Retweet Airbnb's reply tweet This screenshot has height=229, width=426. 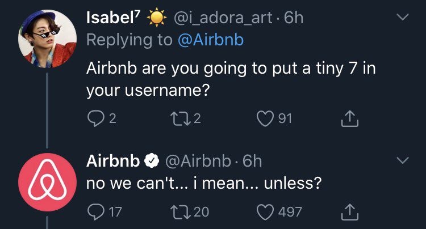coord(179,212)
